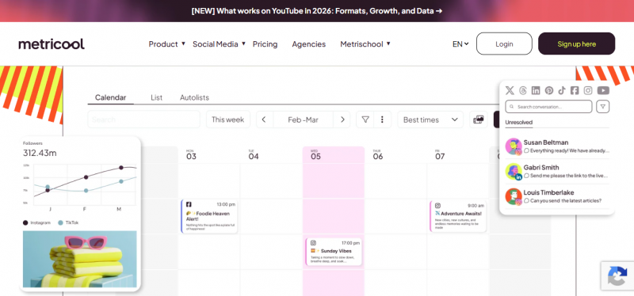The width and height of the screenshot is (634, 296).
Task: Click the Instagram legend color dot
Action: pos(26,222)
